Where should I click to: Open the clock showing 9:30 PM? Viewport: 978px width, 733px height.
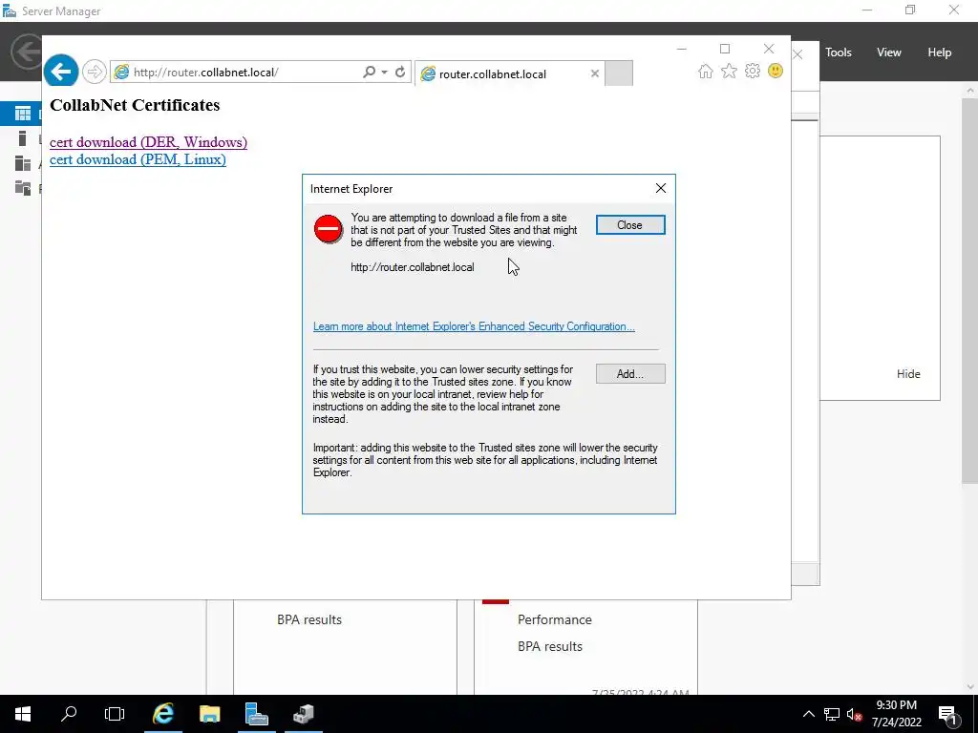(896, 714)
